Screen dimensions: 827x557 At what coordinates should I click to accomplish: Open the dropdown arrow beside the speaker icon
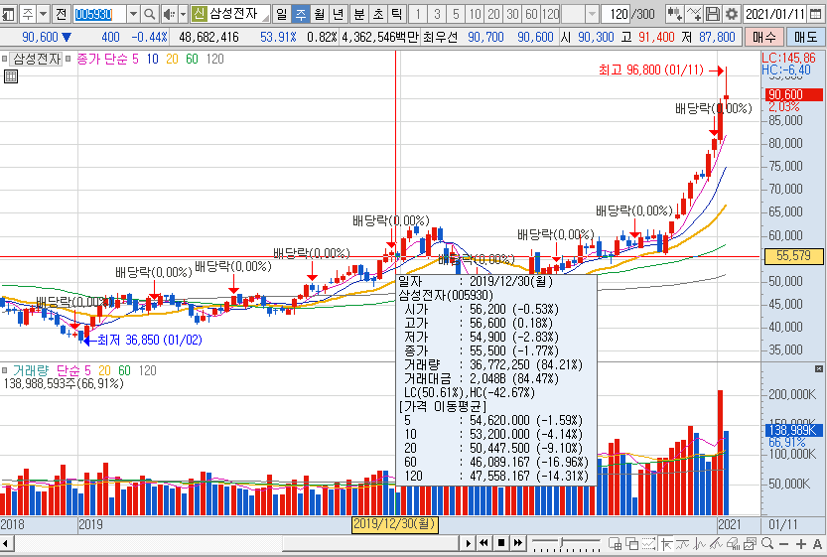click(183, 14)
